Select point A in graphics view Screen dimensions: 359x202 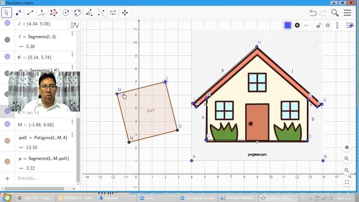click(192, 160)
